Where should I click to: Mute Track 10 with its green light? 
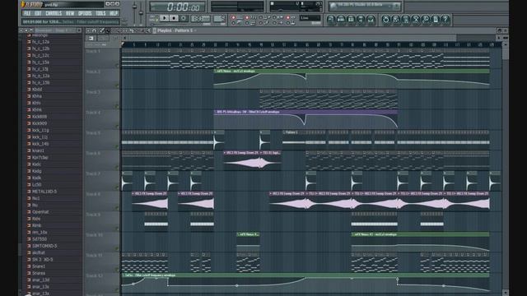(x=117, y=249)
